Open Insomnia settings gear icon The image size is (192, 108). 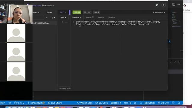(157, 5)
